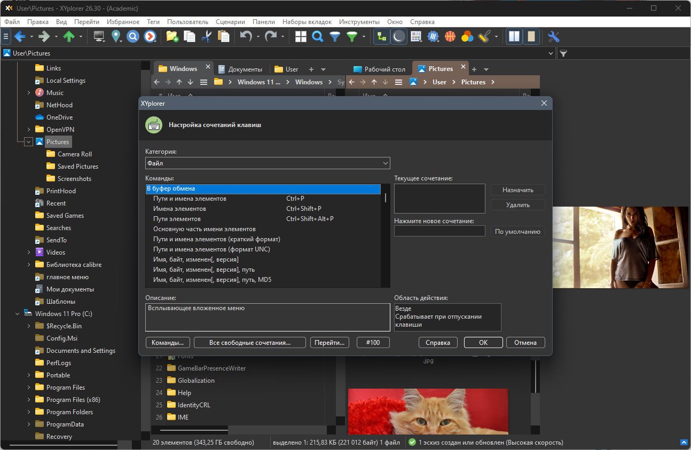Open the Избранное menu
The image size is (691, 450).
[123, 22]
